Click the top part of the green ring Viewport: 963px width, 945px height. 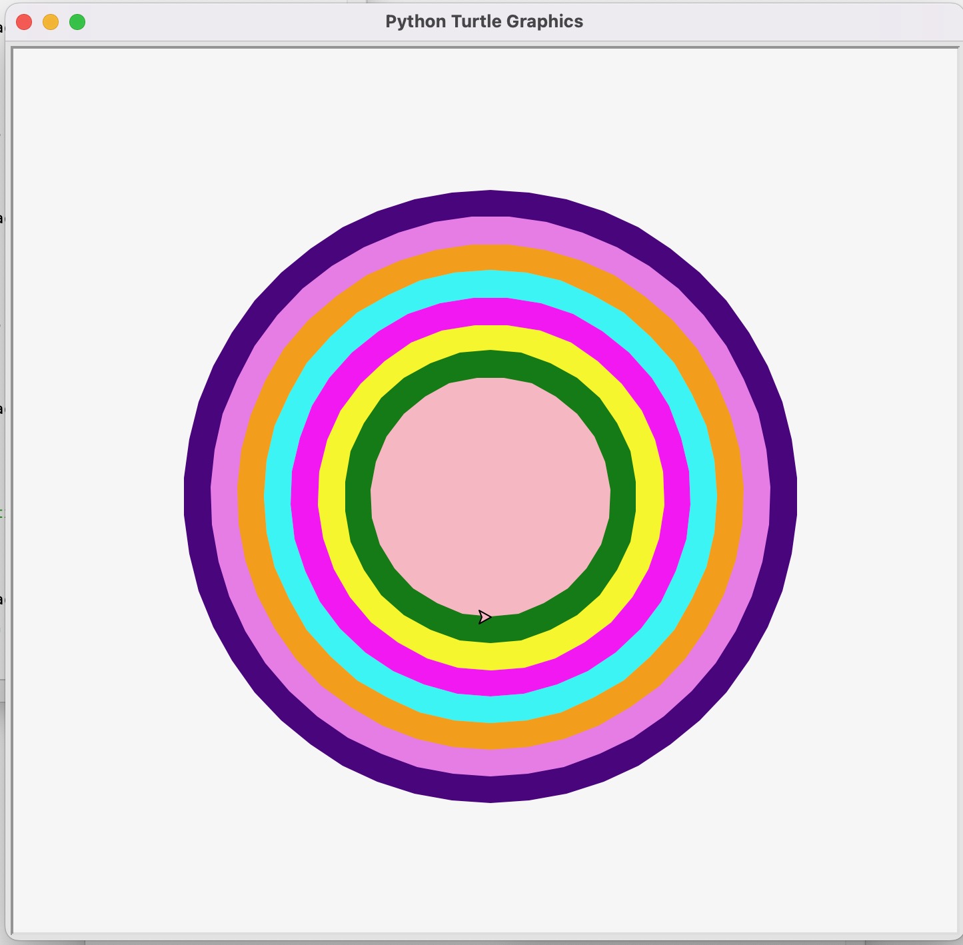pyautogui.click(x=490, y=364)
